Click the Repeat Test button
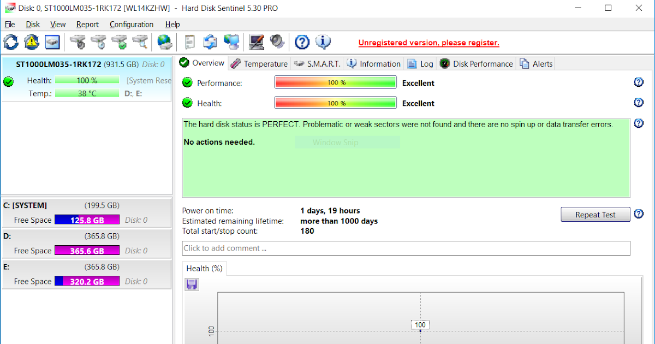The width and height of the screenshot is (655, 344). point(596,215)
